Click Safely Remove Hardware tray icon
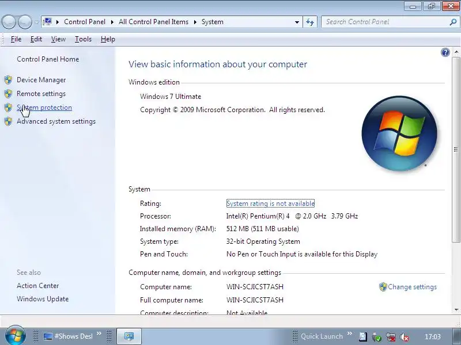Viewport: 461px width, 345px height. tap(377, 337)
